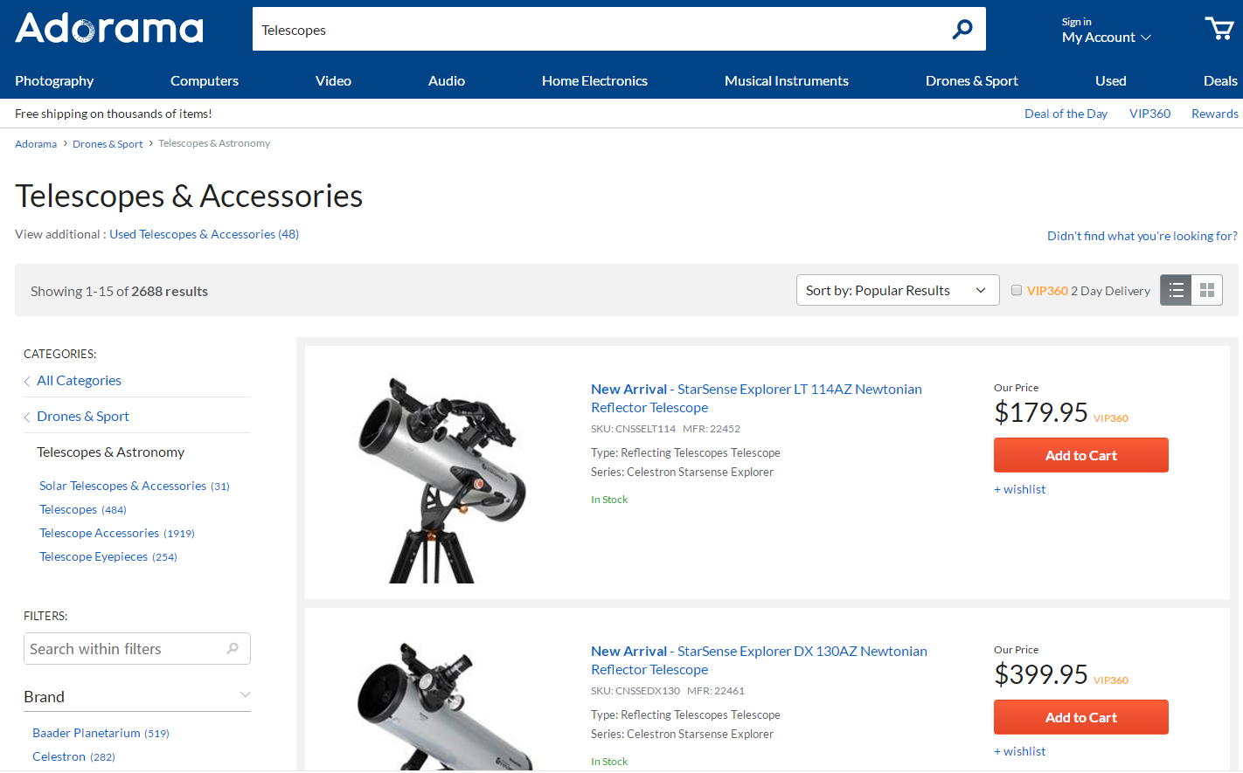This screenshot has height=773, width=1243.
Task: Open the Rewards link
Action: click(x=1215, y=114)
